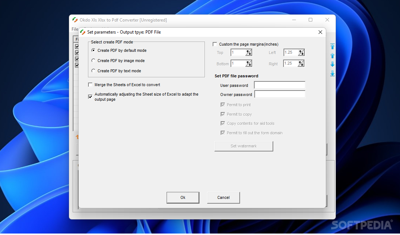Select Create PDF by image mode

[x=94, y=61]
